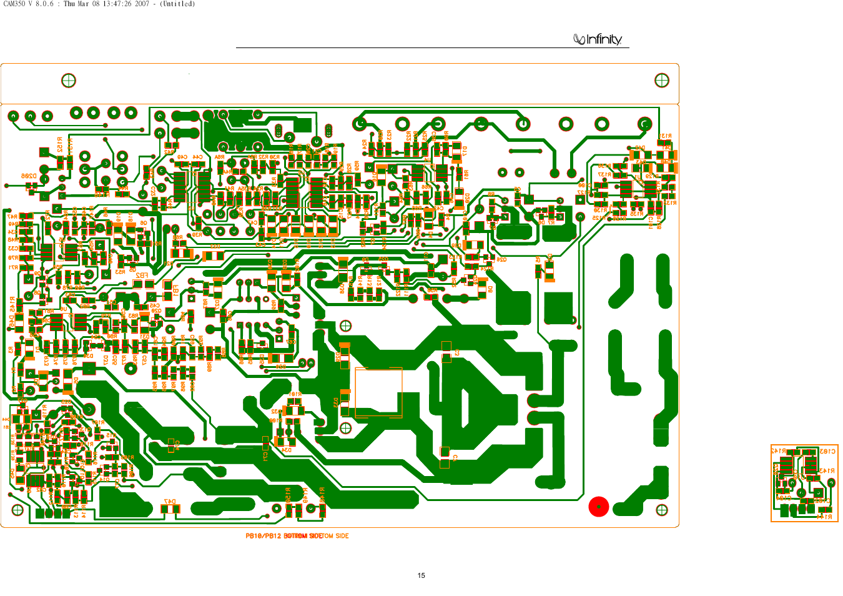Click the FB2 component label
Viewport: 843px width, 596px height.
click(x=142, y=276)
